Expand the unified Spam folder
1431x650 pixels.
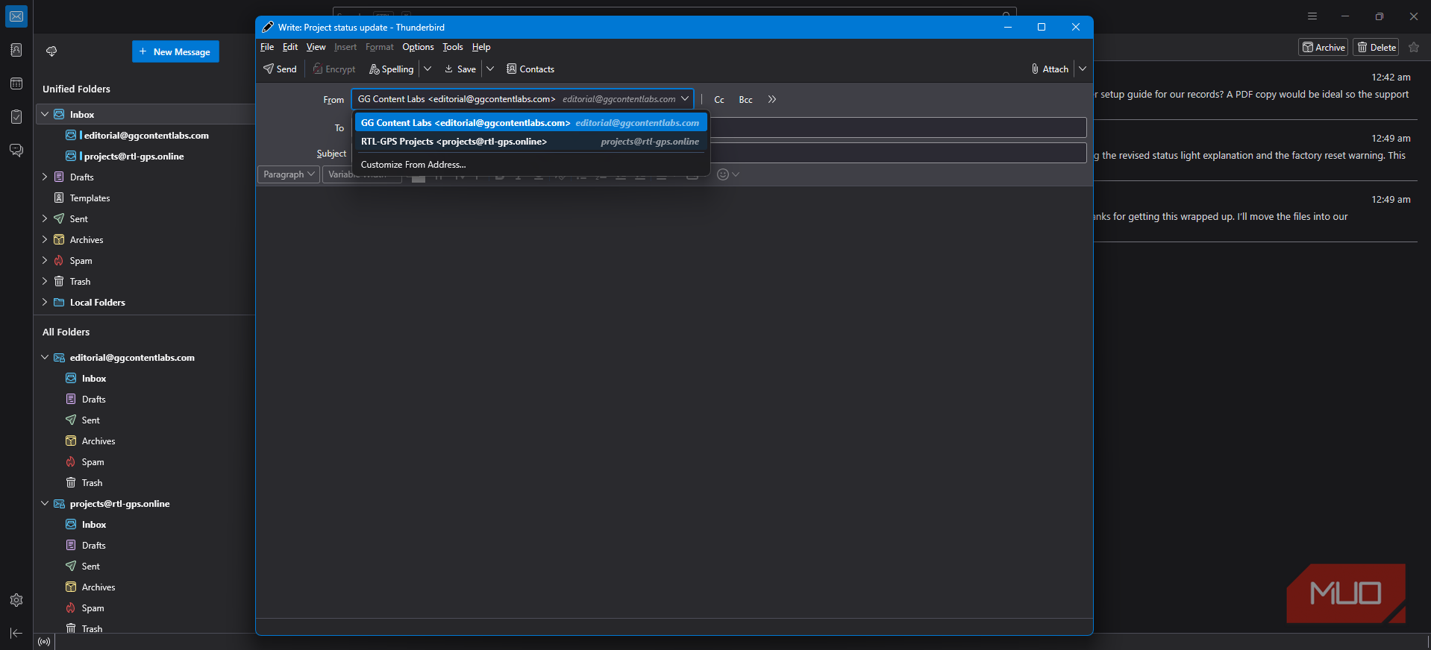tap(45, 261)
